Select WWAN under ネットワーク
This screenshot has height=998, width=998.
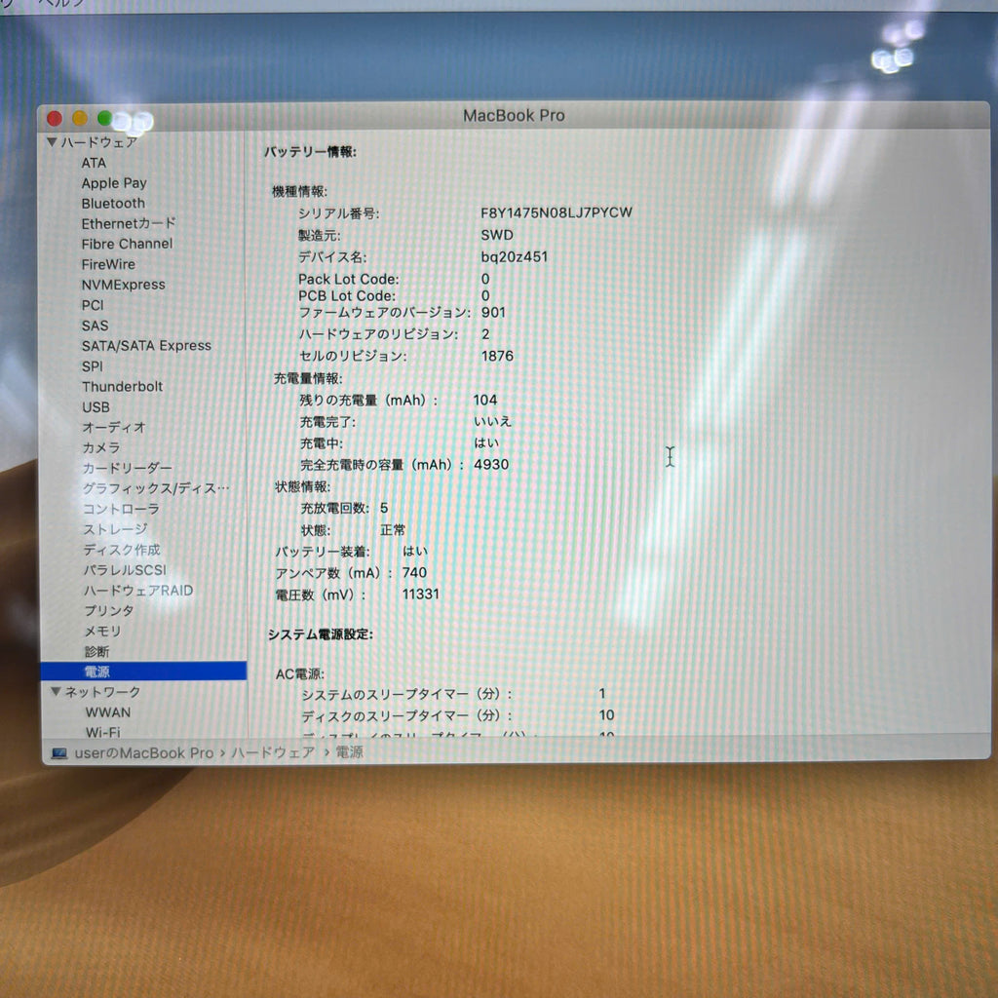click(x=108, y=712)
